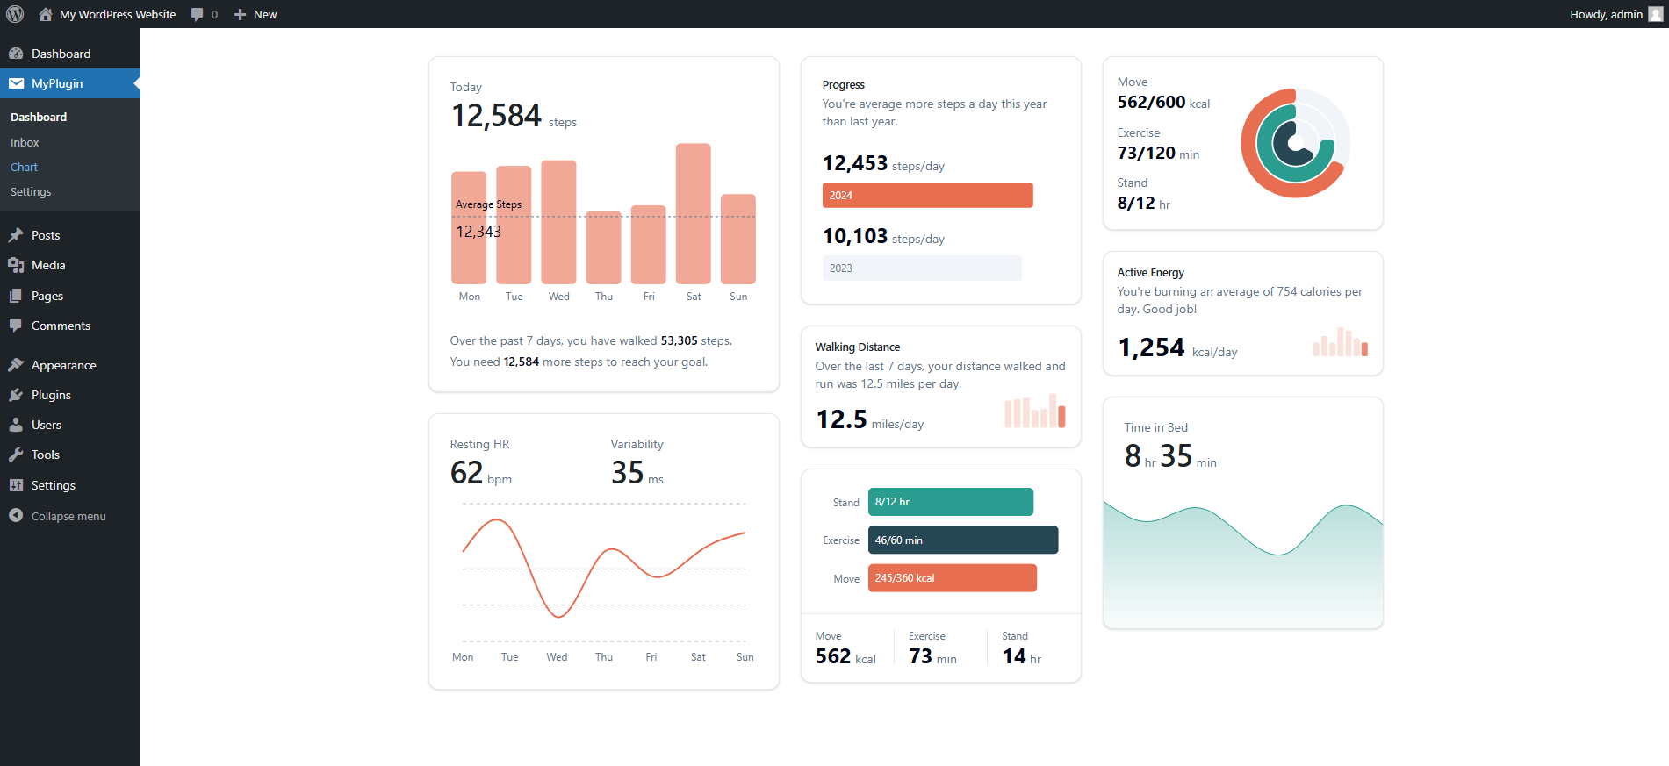
Task: Open the admin avatar icon
Action: tap(1656, 14)
